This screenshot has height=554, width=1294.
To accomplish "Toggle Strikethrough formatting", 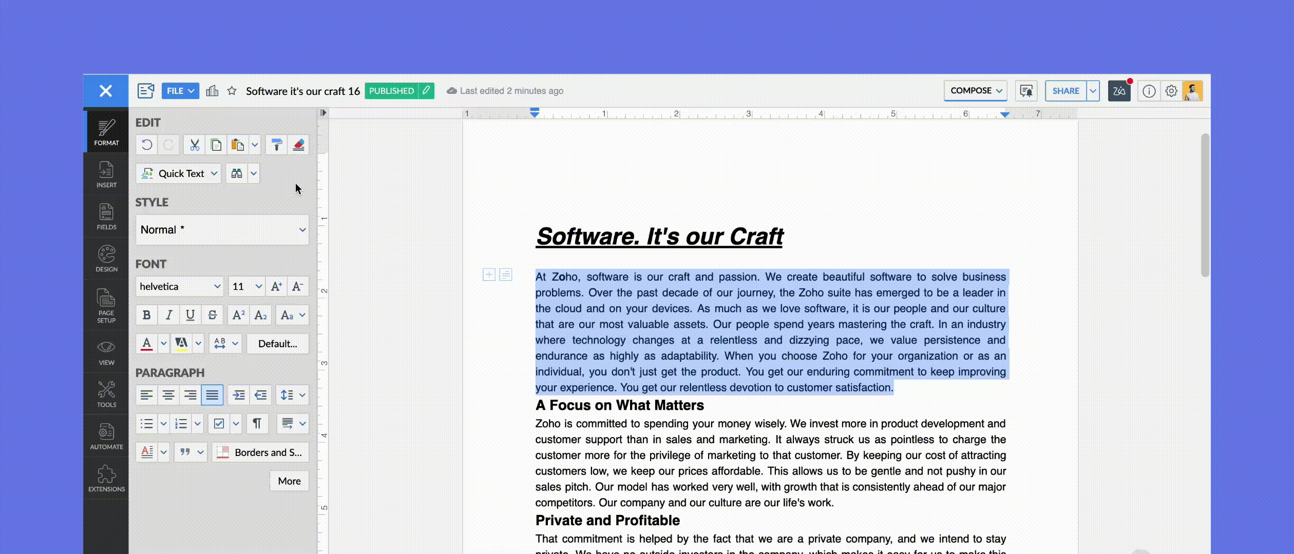I will [x=212, y=315].
